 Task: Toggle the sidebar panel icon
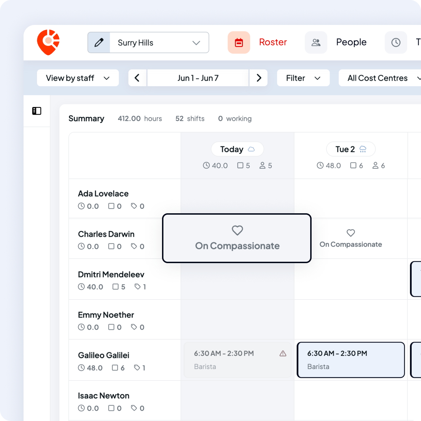37,111
